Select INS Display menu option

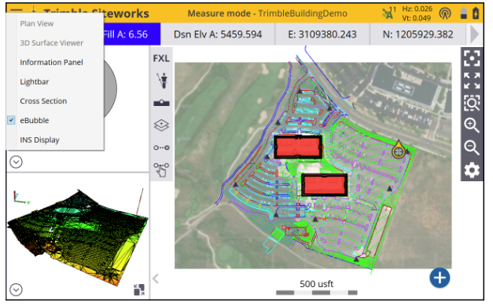pyautogui.click(x=39, y=140)
